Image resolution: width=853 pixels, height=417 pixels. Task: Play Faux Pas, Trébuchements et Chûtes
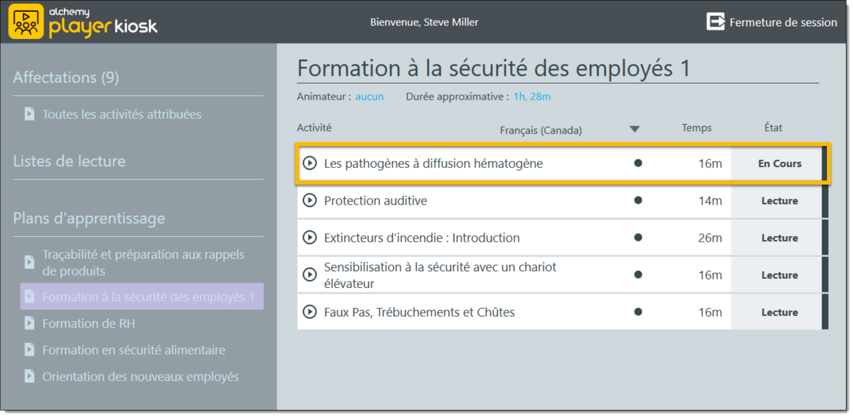click(x=310, y=312)
